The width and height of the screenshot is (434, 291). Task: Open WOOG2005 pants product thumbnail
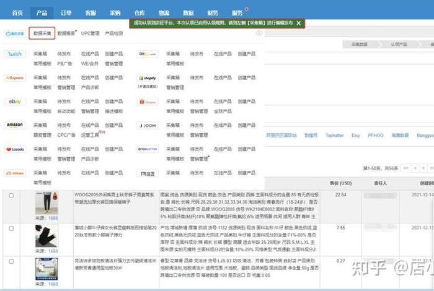pyautogui.click(x=46, y=203)
